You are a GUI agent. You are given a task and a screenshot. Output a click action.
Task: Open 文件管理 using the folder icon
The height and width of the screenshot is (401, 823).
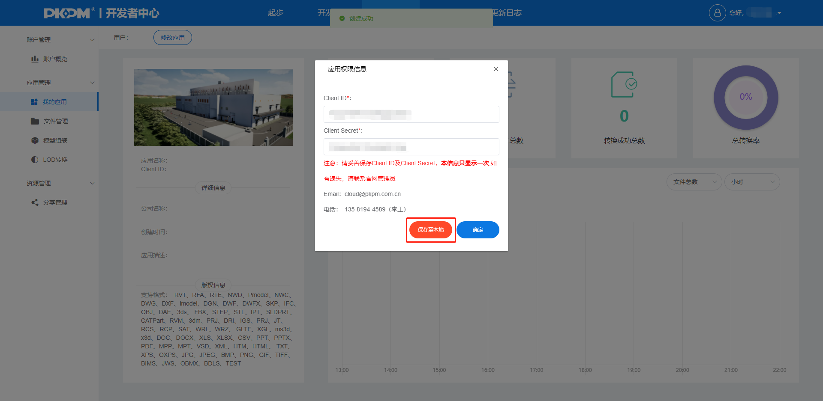pyautogui.click(x=34, y=121)
